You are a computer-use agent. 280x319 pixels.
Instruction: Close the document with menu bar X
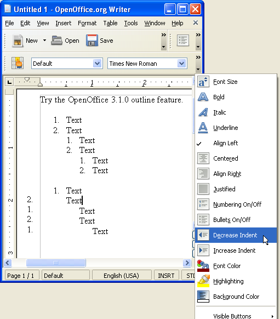point(196,22)
